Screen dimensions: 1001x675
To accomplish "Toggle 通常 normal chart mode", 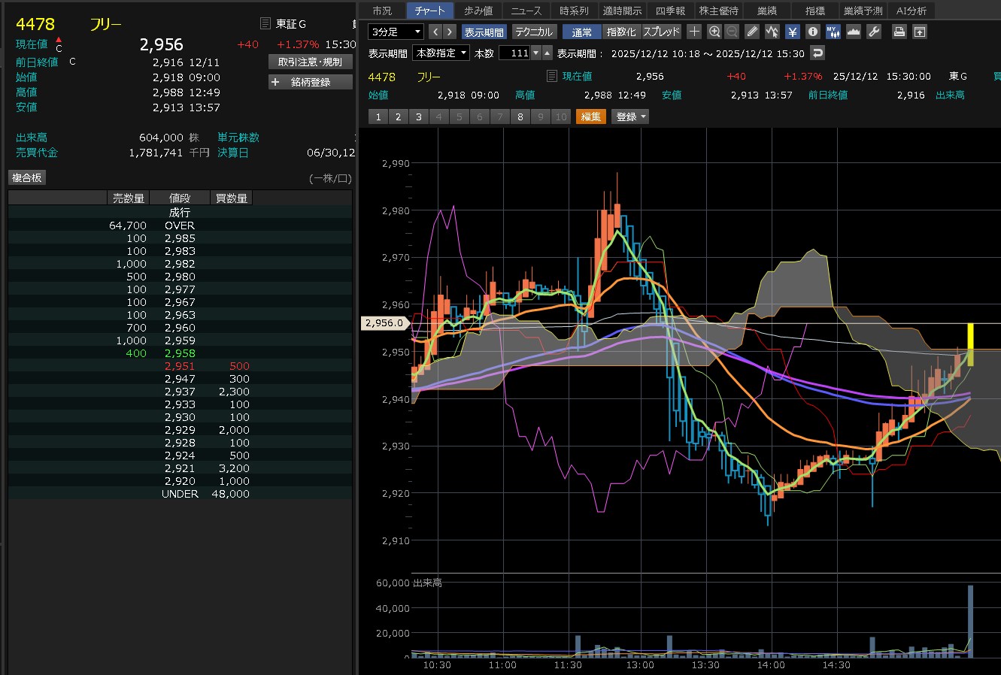I will [581, 32].
